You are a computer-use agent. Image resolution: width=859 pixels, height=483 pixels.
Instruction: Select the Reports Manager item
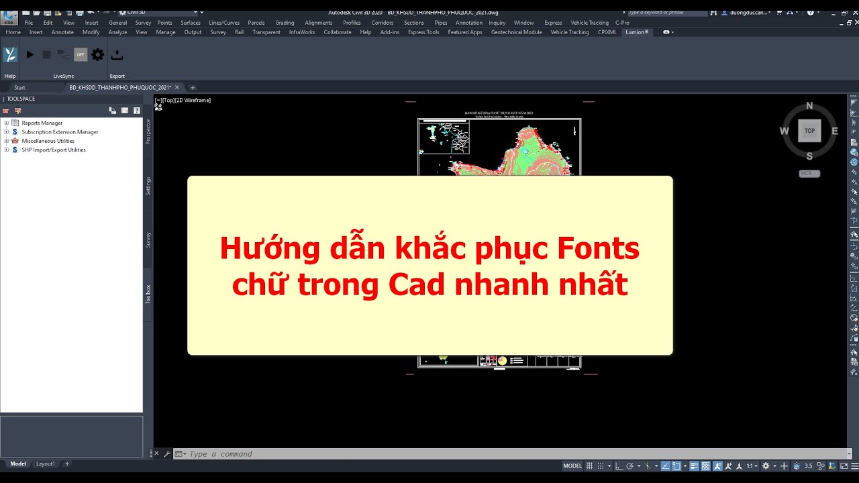coord(42,123)
